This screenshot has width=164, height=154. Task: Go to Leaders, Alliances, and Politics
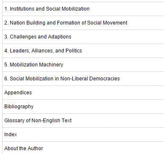[43, 51]
